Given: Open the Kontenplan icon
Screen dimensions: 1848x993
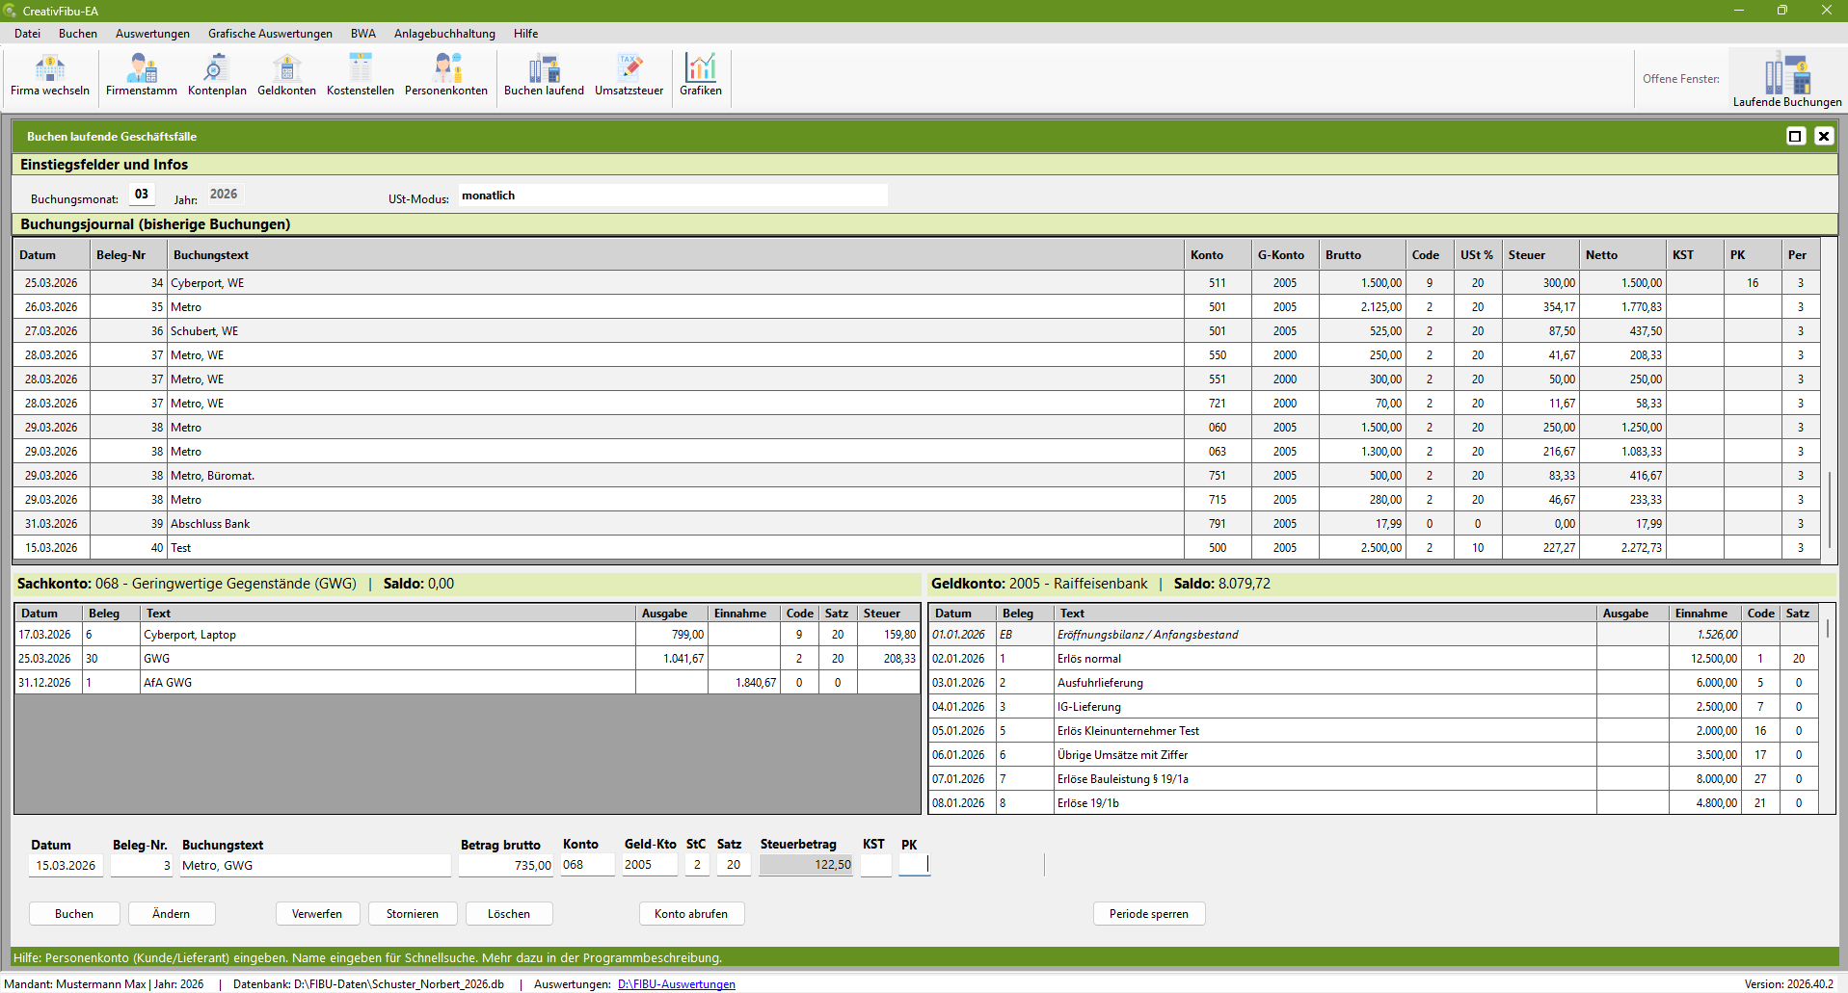Looking at the screenshot, I should (217, 75).
